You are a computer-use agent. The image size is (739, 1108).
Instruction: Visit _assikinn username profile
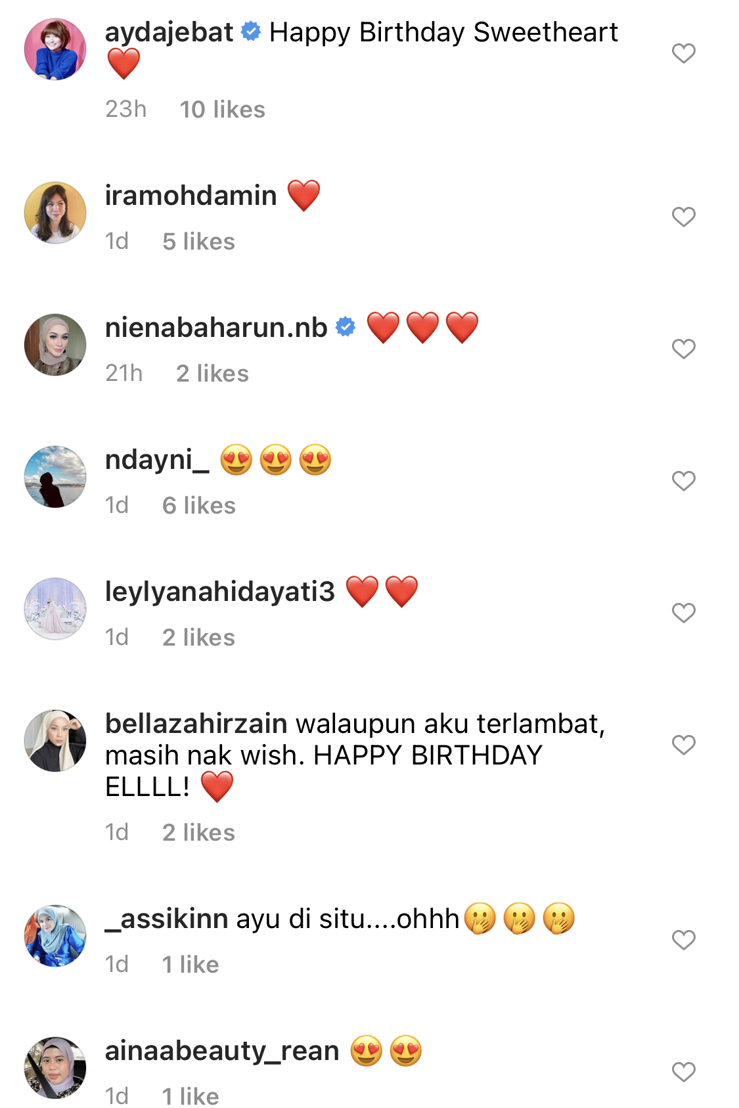(x=167, y=919)
